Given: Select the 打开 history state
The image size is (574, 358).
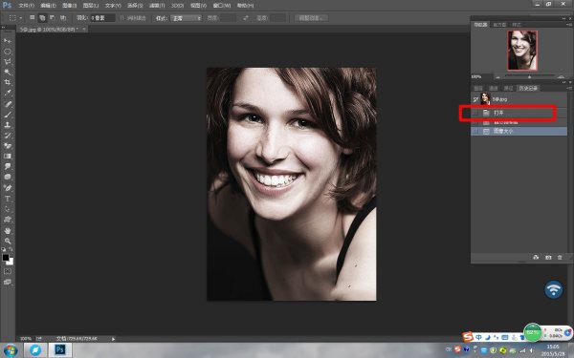Looking at the screenshot, I should coord(519,113).
